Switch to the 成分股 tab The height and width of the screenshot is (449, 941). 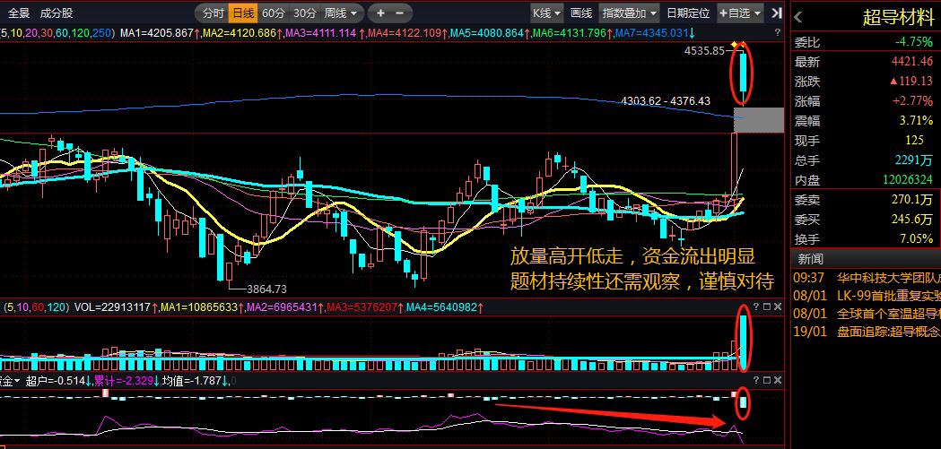point(57,13)
